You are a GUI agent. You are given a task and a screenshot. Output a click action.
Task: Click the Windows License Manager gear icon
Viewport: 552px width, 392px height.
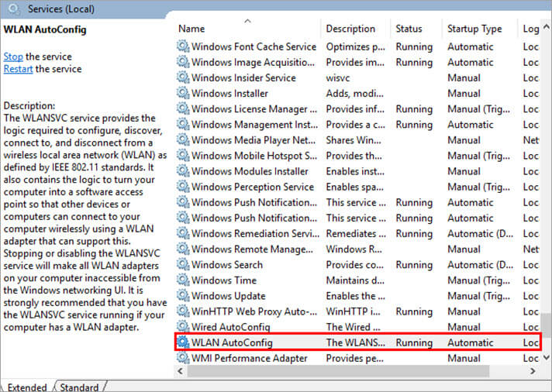click(183, 108)
